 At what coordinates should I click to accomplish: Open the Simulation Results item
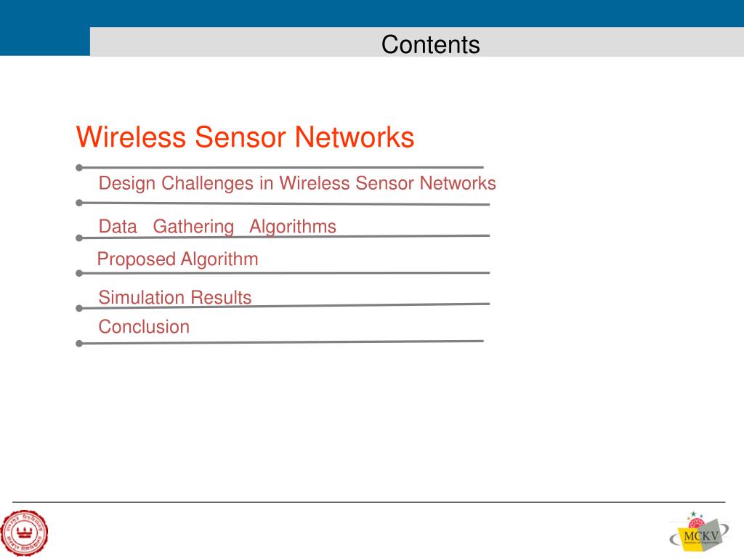coord(174,297)
